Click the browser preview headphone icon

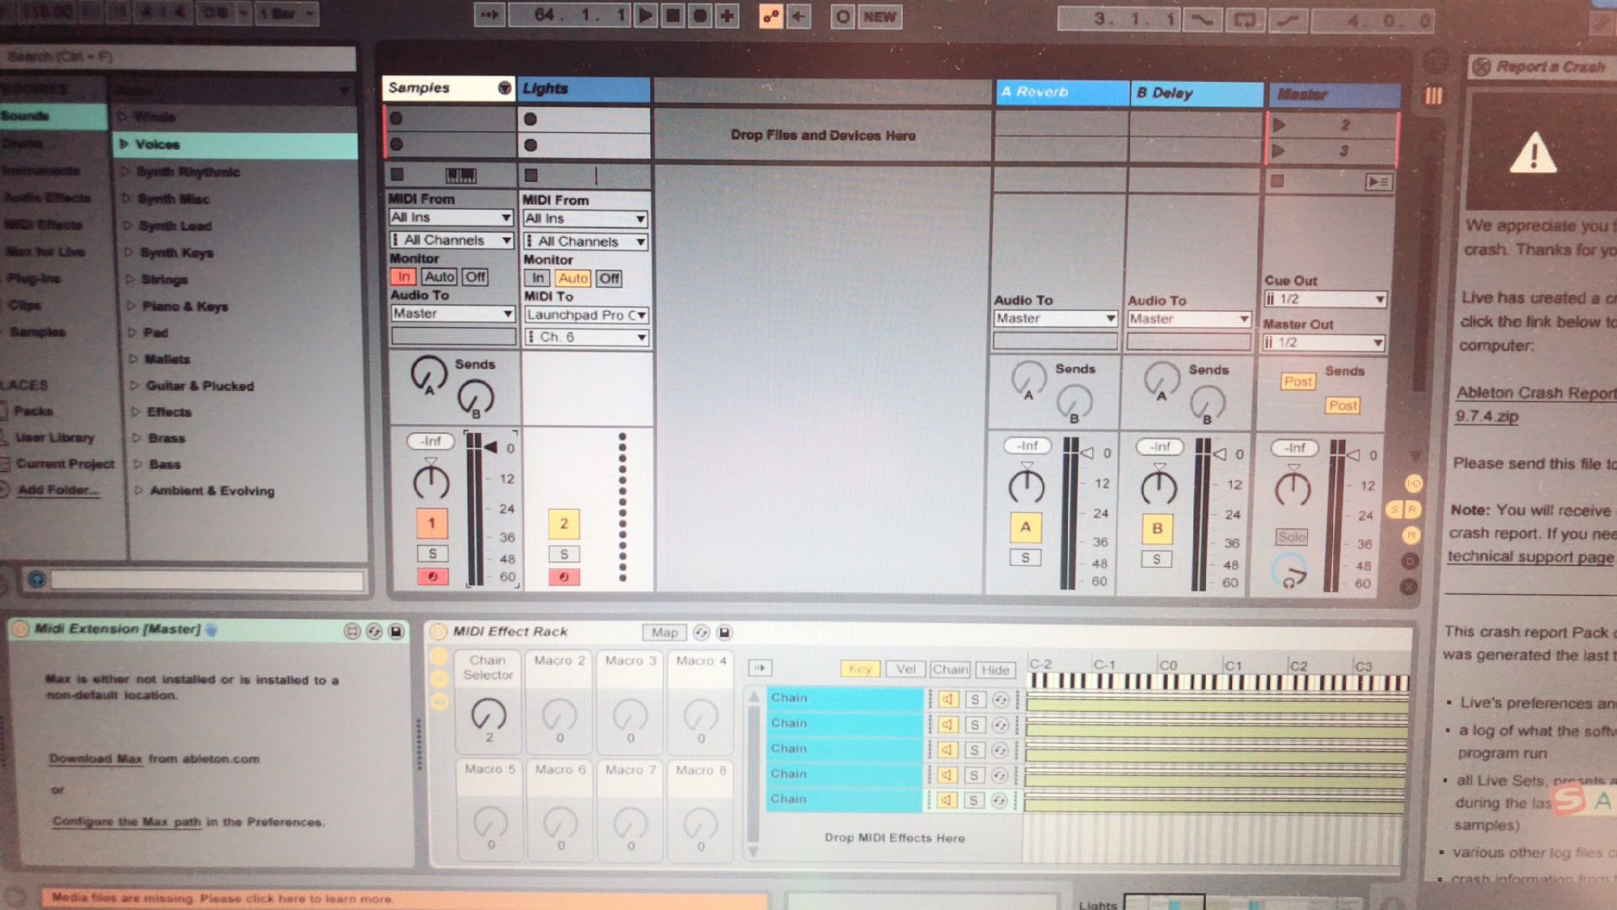pyautogui.click(x=36, y=579)
